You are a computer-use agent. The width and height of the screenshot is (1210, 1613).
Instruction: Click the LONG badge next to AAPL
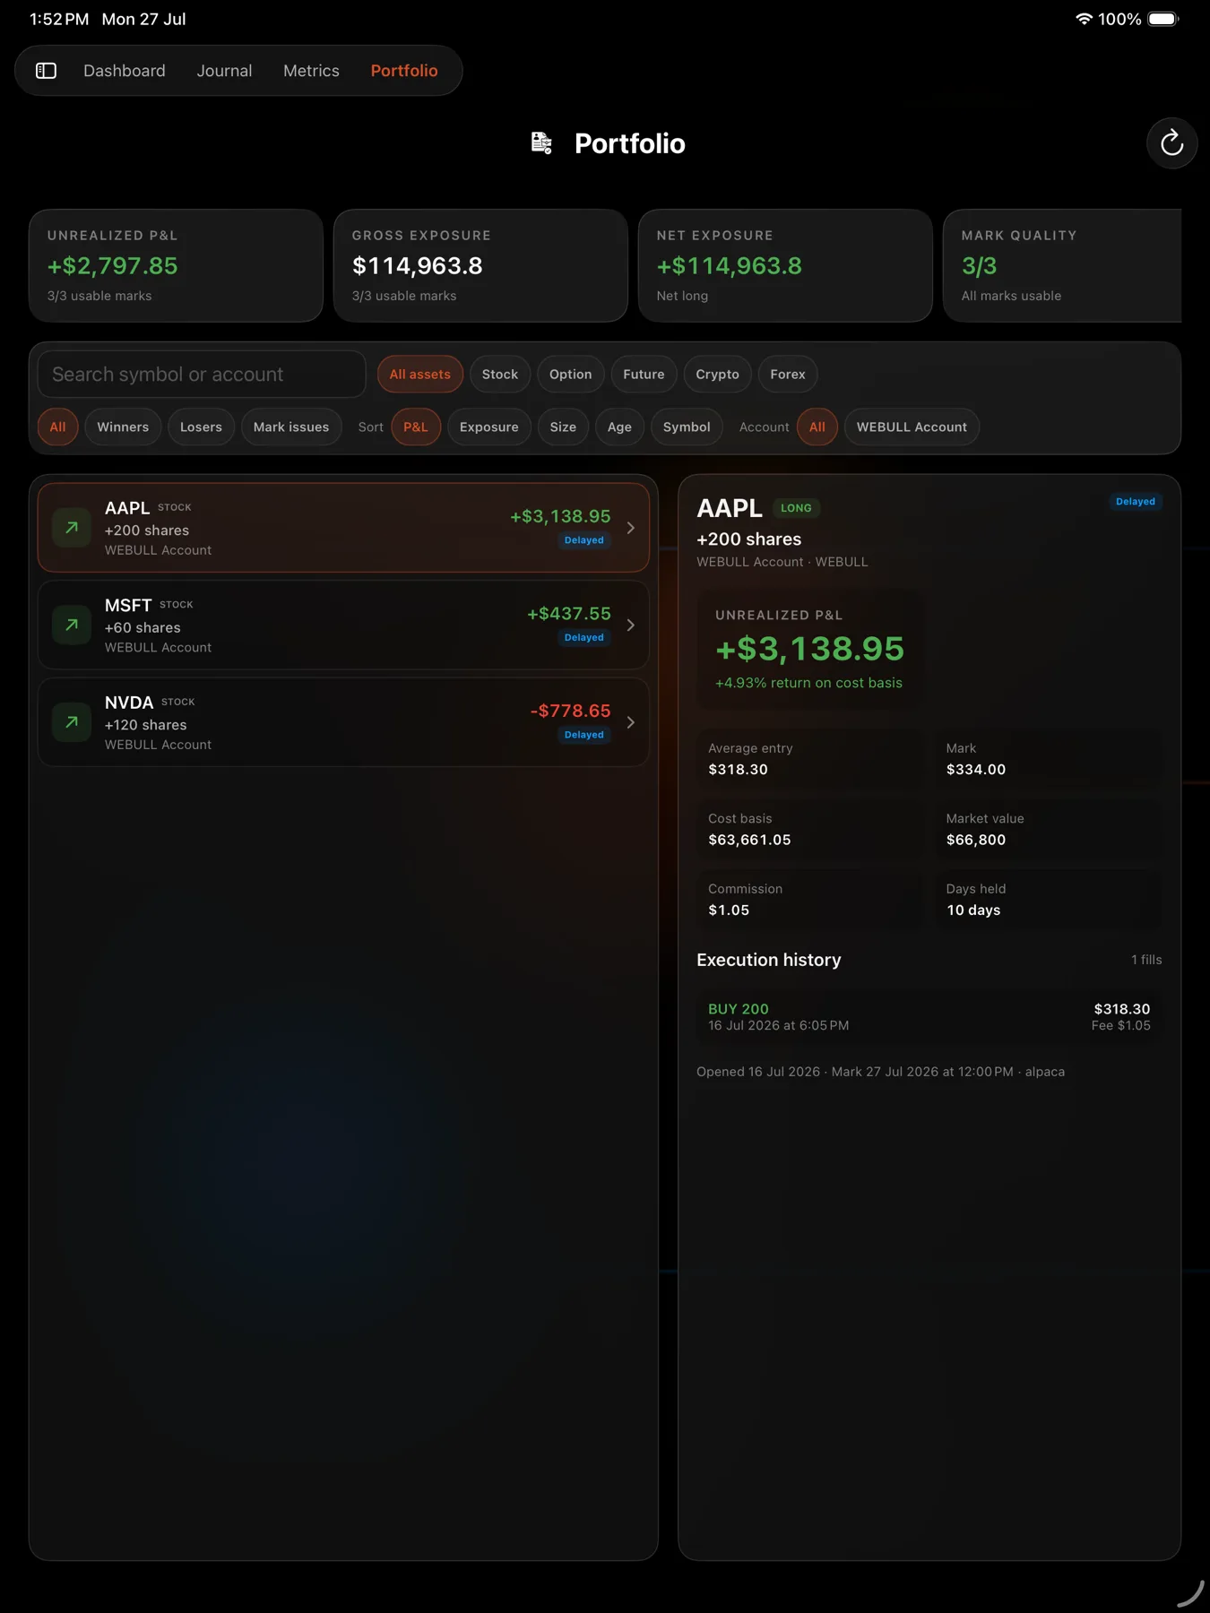pyautogui.click(x=796, y=508)
